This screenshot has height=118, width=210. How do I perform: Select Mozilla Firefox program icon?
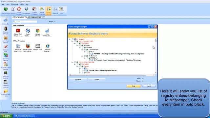[x=28, y=48]
